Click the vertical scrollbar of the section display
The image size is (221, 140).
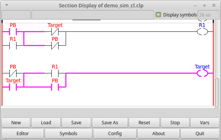point(217,93)
